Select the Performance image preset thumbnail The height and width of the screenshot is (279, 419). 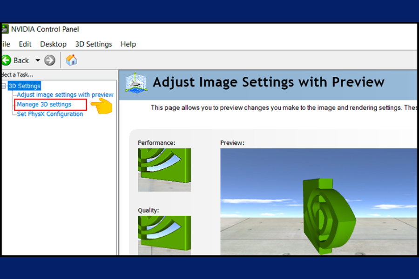(x=164, y=169)
